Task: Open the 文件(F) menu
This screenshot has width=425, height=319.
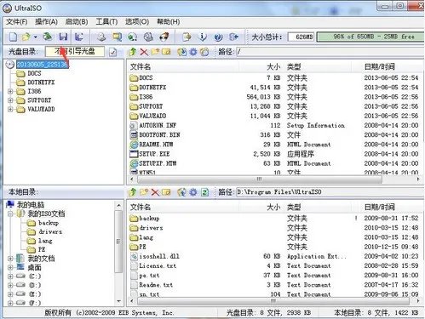Action: point(17,22)
